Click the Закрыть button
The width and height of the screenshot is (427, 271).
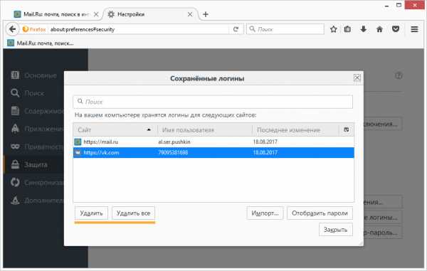tap(335, 230)
